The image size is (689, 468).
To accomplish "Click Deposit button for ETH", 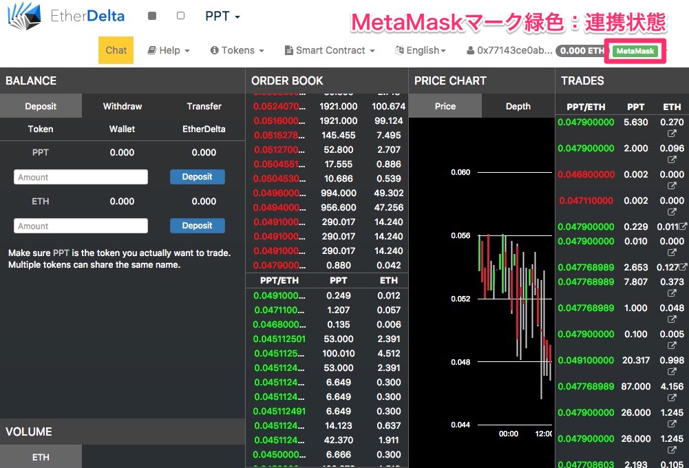I will [198, 226].
